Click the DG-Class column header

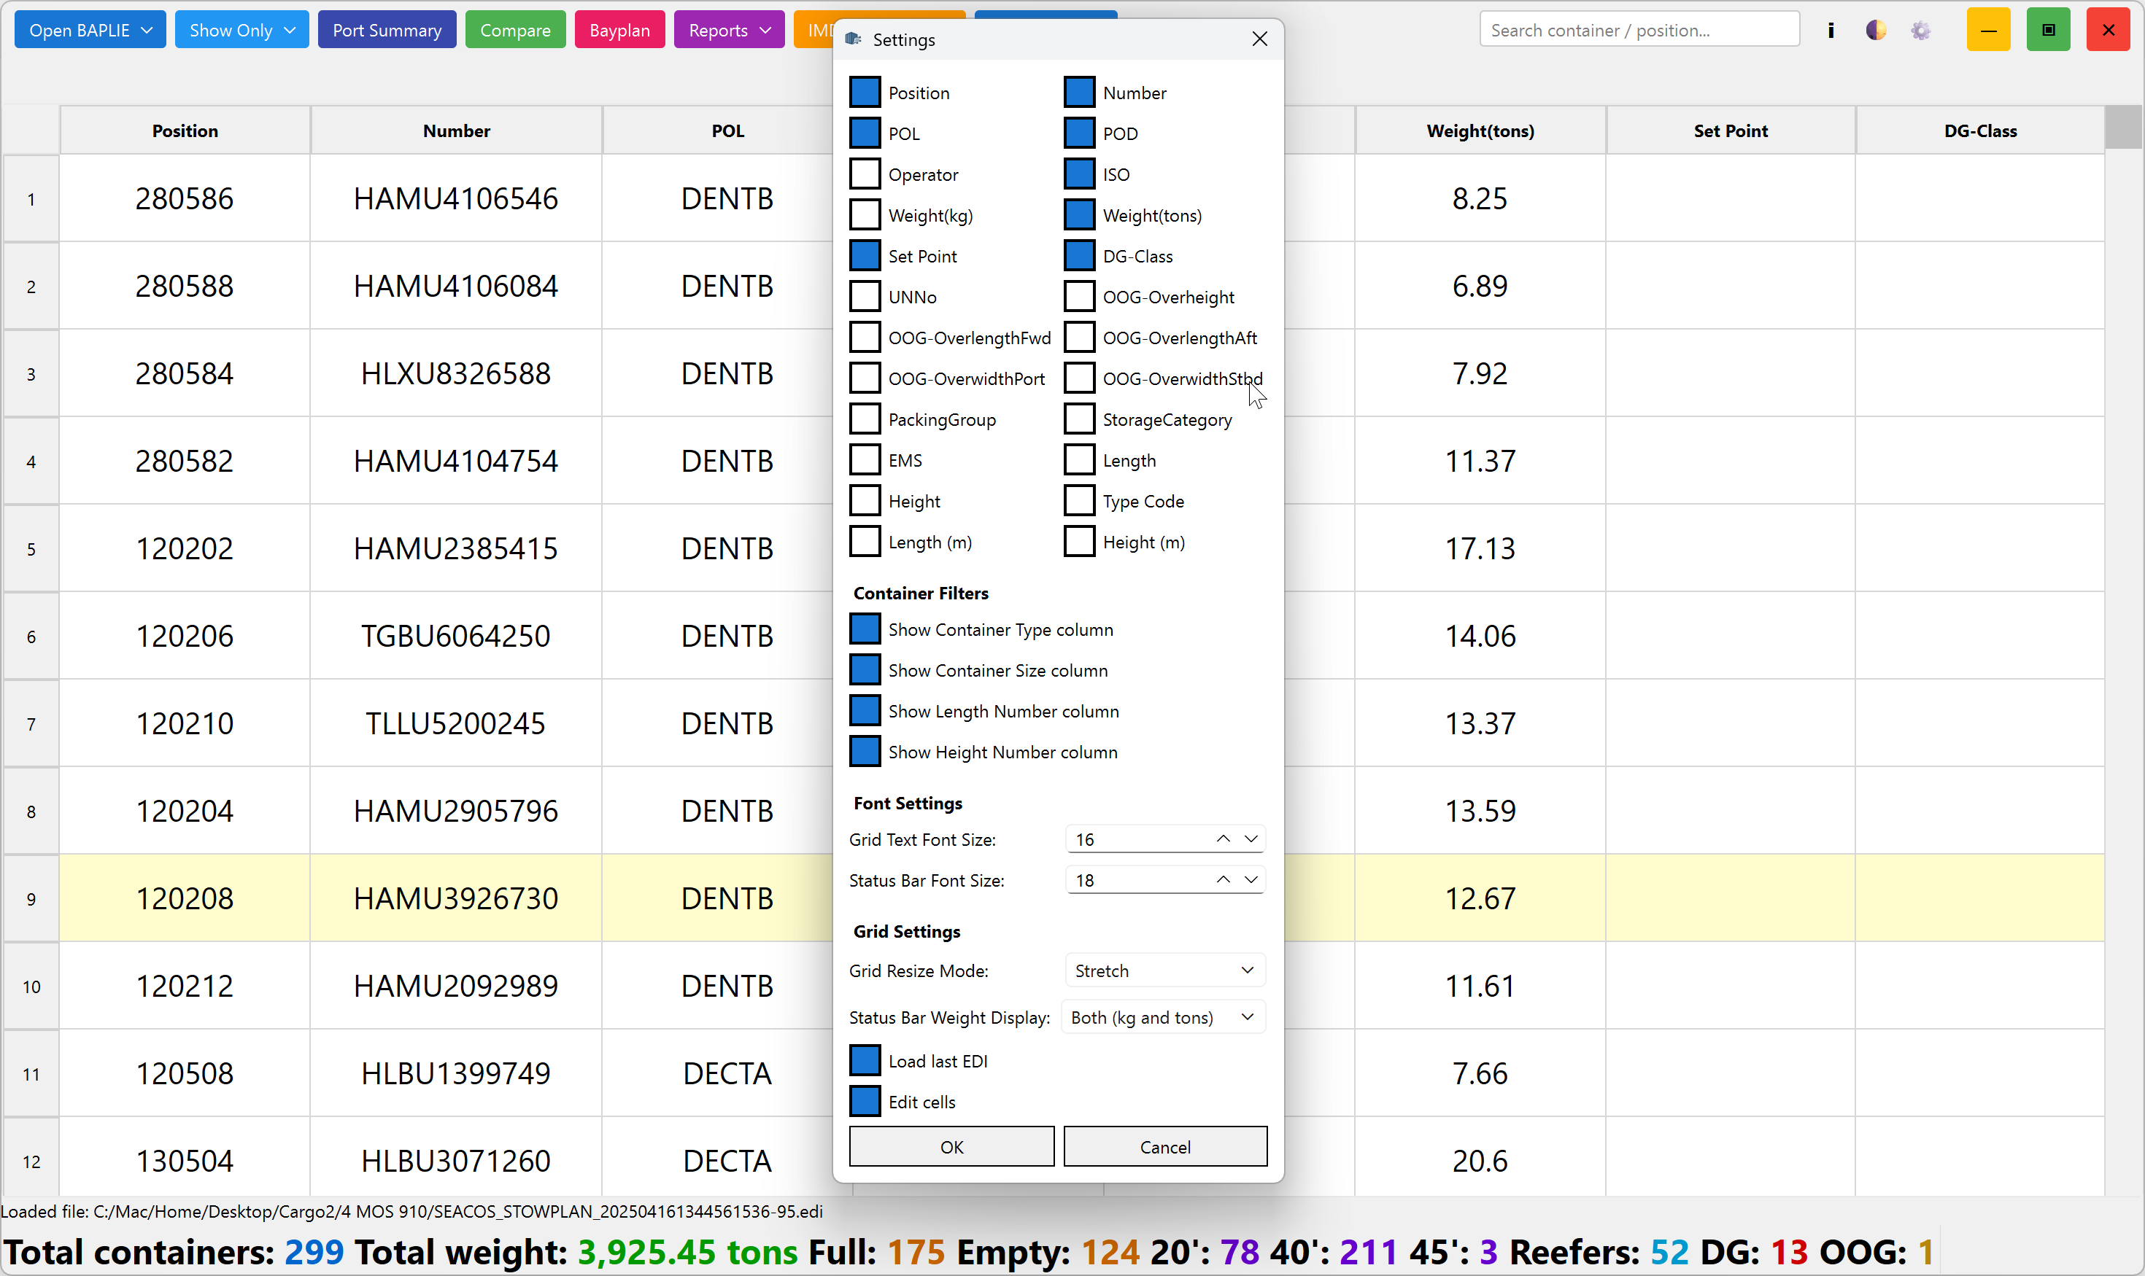[1980, 131]
